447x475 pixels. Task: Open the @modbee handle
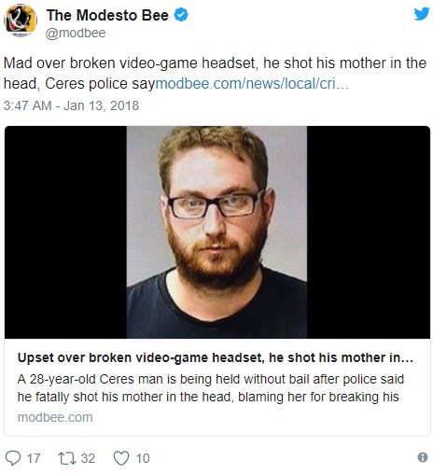click(x=76, y=33)
